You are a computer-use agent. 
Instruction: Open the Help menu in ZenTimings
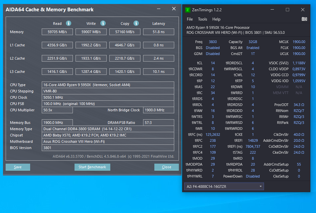point(216,19)
